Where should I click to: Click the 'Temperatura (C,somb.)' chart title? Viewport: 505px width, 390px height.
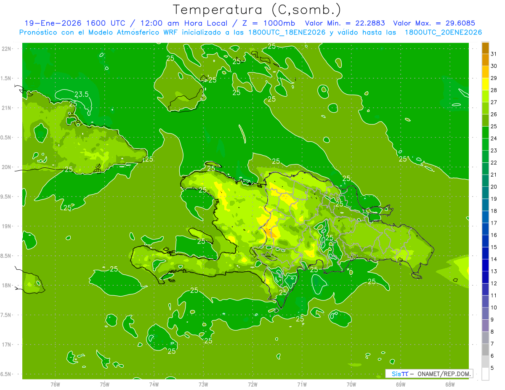pos(257,10)
